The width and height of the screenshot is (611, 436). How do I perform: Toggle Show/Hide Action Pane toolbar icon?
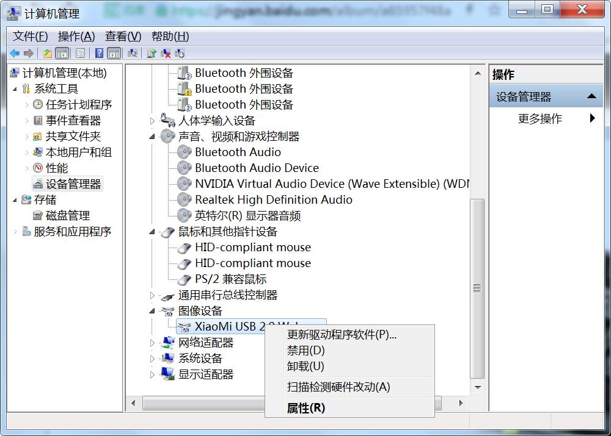[114, 53]
